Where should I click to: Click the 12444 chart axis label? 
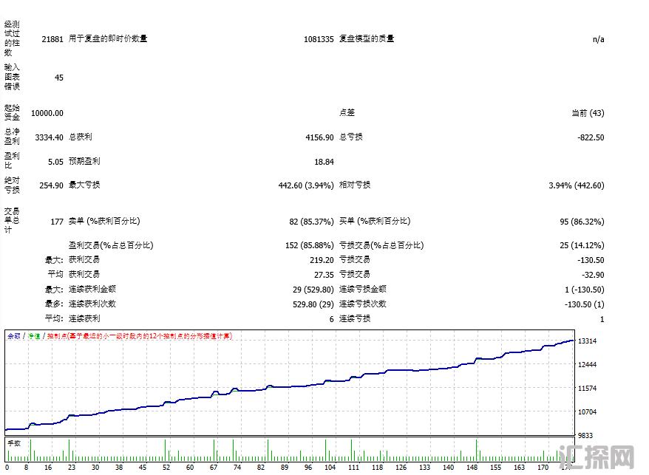pyautogui.click(x=588, y=364)
